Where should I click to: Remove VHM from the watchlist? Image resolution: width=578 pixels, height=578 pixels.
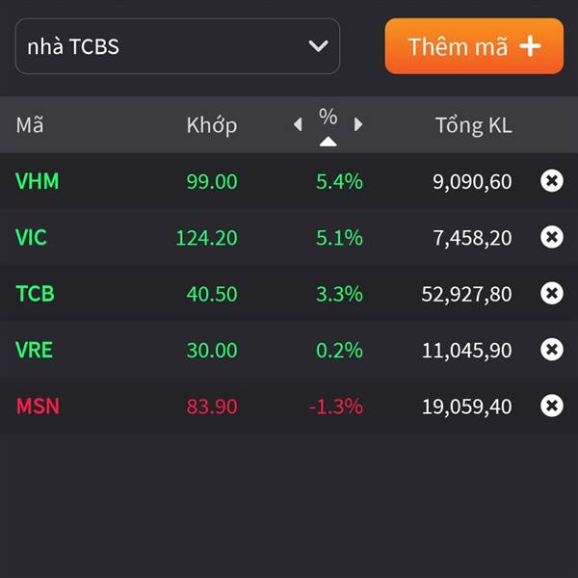coord(551,181)
